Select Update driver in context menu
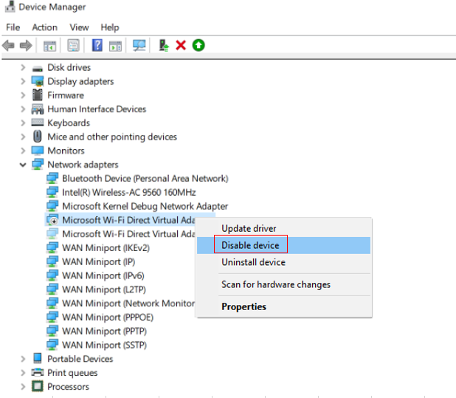 pos(249,229)
